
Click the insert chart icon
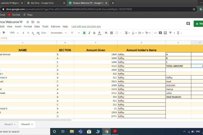click(165, 33)
